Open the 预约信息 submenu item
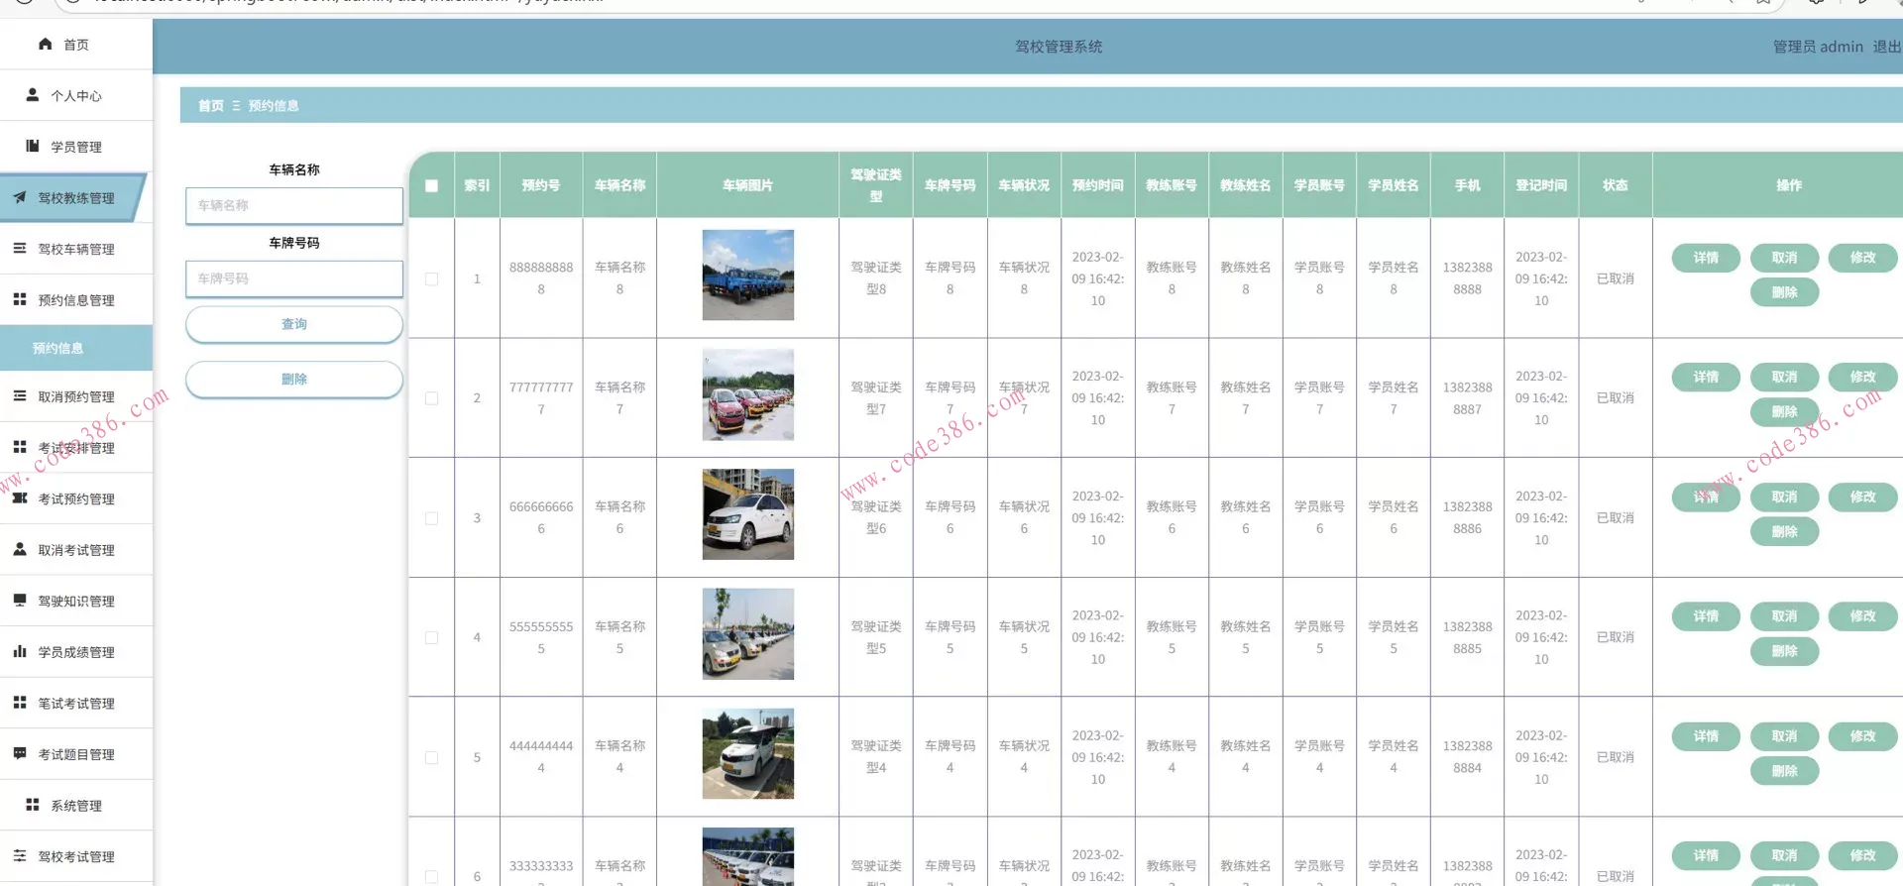 coord(57,348)
